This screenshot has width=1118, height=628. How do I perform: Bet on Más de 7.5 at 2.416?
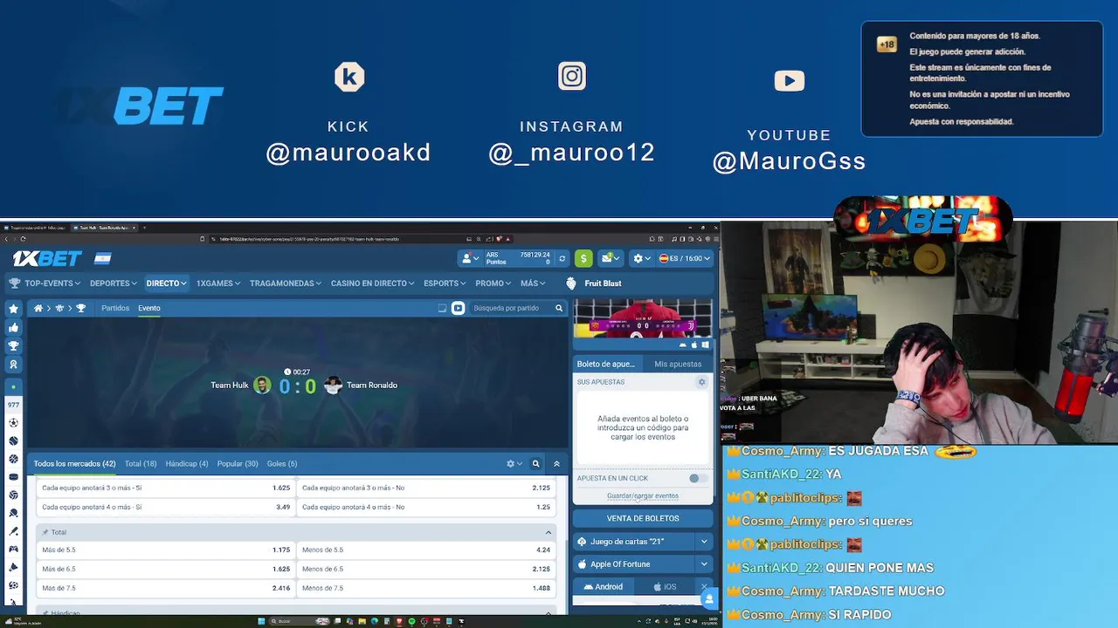166,589
